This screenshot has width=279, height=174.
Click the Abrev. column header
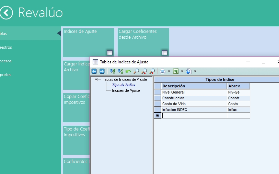coord(239,86)
